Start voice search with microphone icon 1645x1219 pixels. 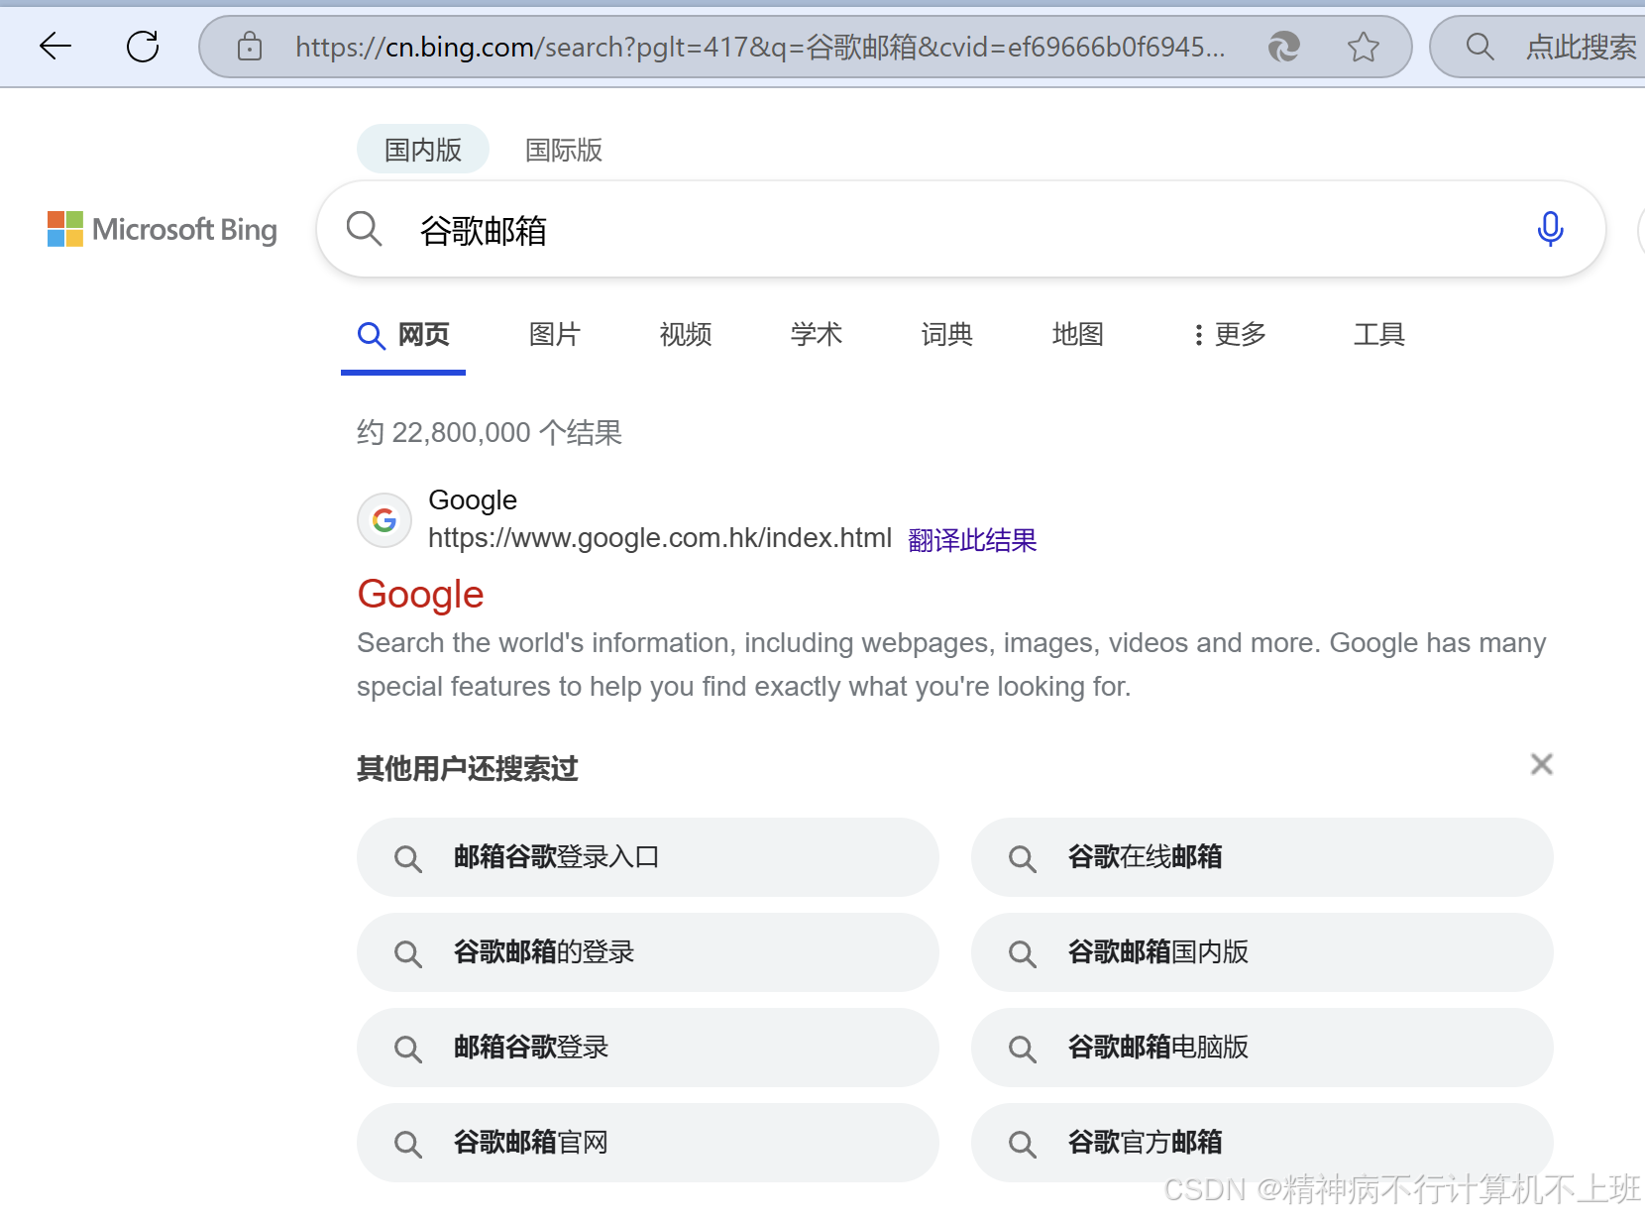coord(1550,229)
